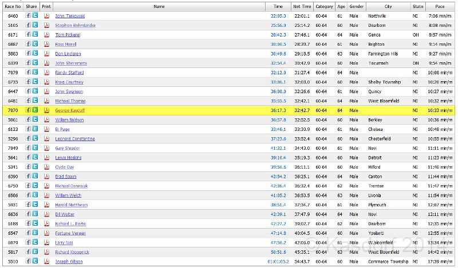Tweet Richard Kroopnick's race result
The image size is (458, 268).
click(x=35, y=251)
